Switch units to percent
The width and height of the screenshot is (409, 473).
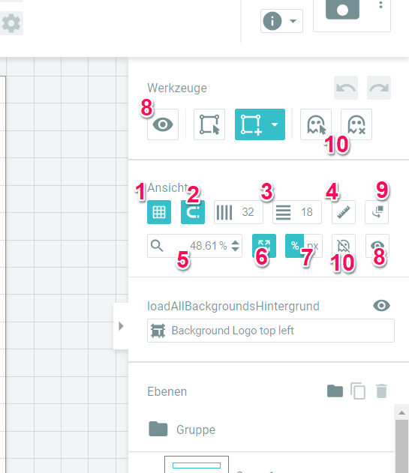(x=294, y=246)
